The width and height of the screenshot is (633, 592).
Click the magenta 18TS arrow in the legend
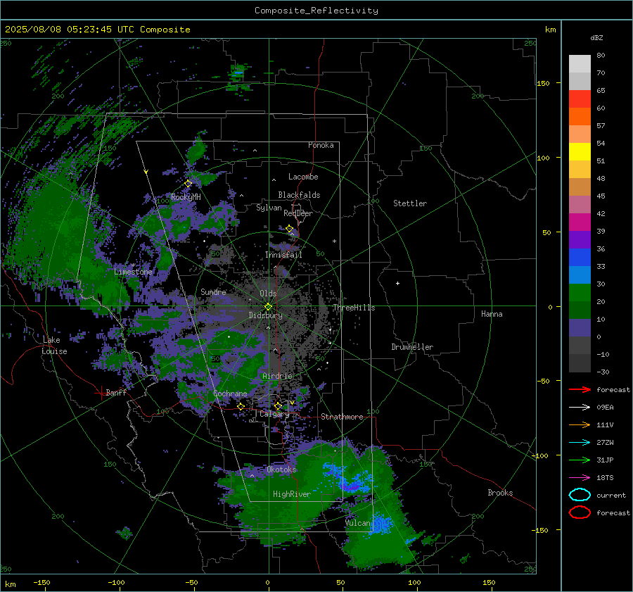pos(580,478)
